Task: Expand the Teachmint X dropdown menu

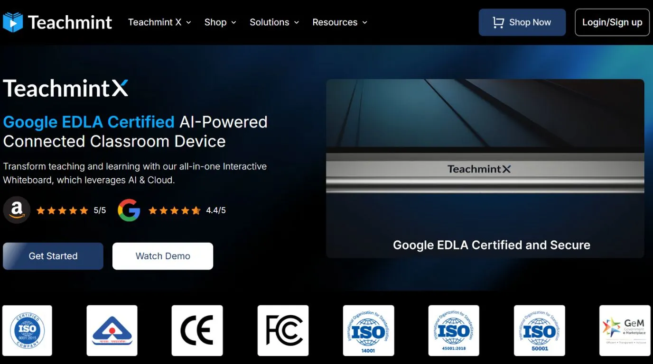Action: [x=159, y=22]
